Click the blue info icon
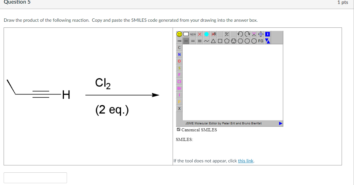Image resolution: width=354 pixels, height=185 pixels. [x=267, y=34]
